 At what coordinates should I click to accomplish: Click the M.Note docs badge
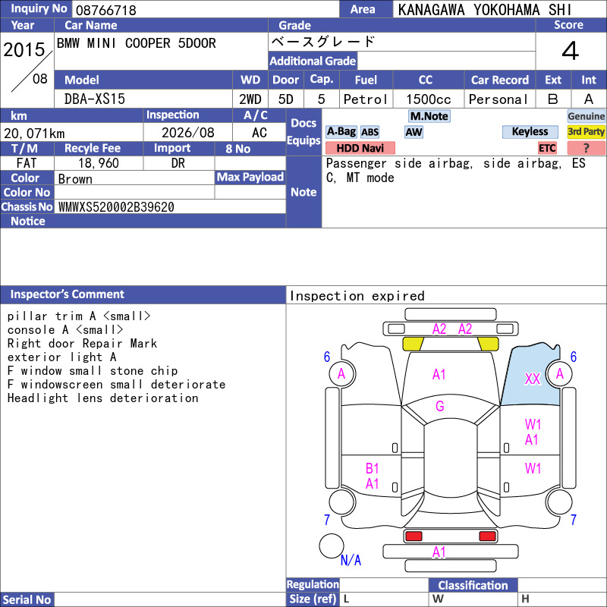[429, 116]
